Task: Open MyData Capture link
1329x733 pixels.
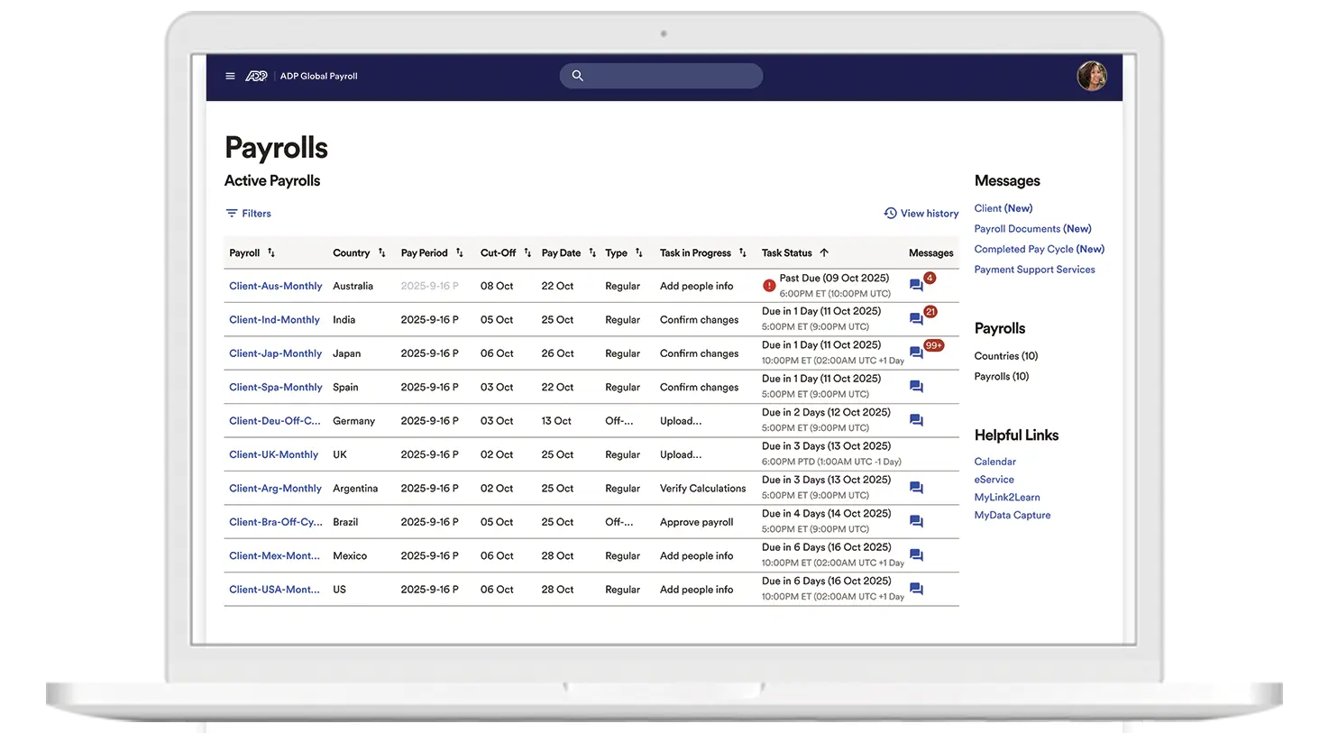Action: [1012, 516]
